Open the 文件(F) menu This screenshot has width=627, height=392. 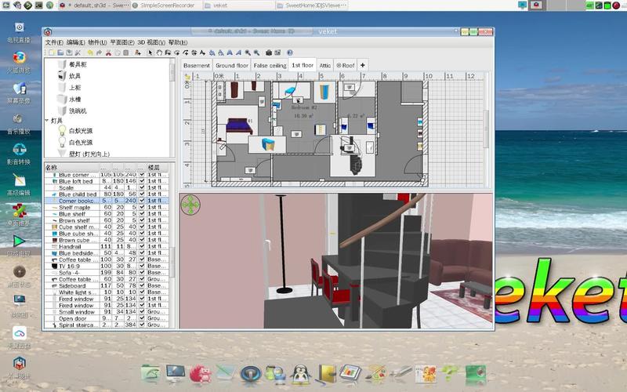coord(54,42)
